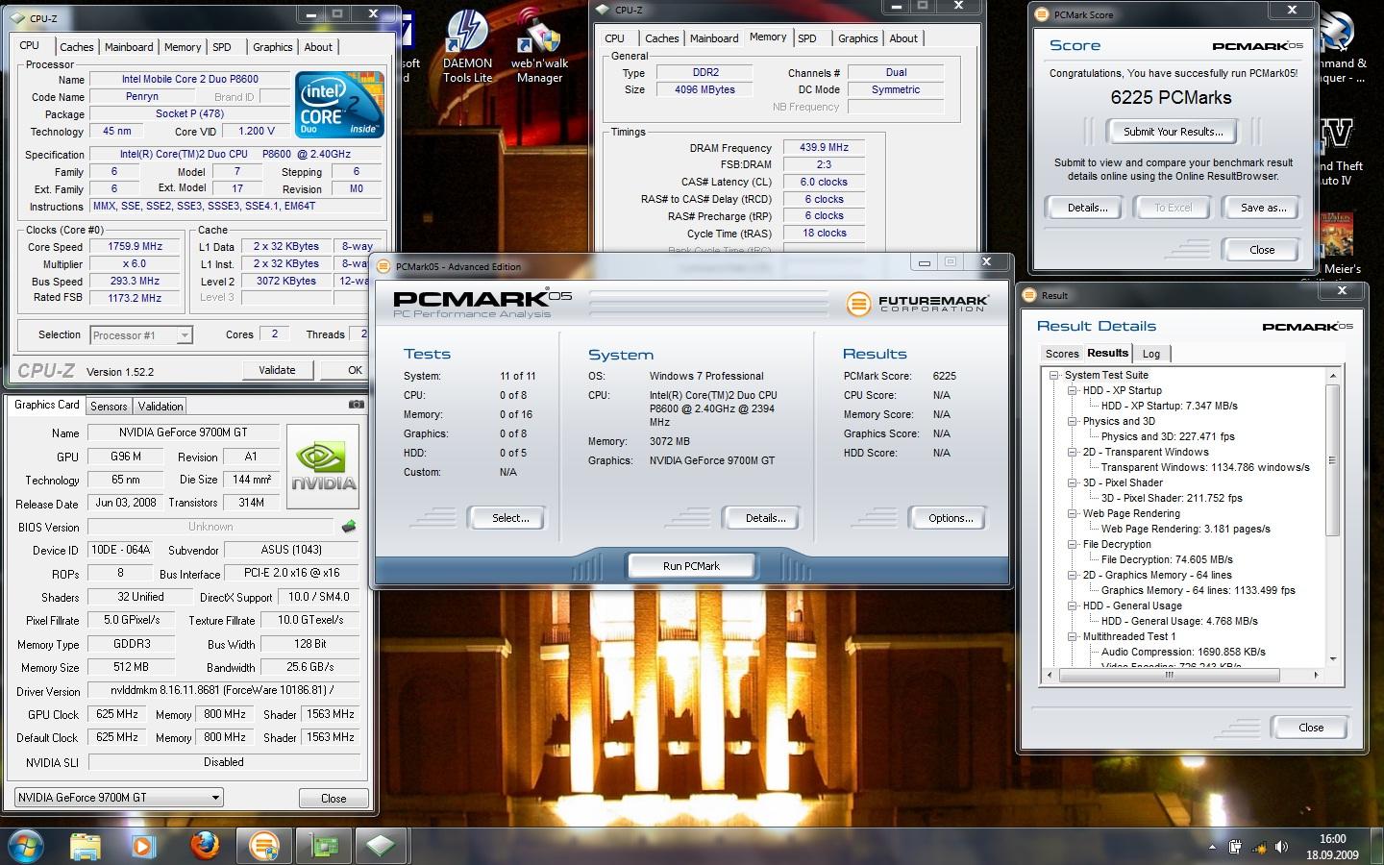1384x865 pixels.
Task: Collapse the File Decryption node
Action: 1073,544
